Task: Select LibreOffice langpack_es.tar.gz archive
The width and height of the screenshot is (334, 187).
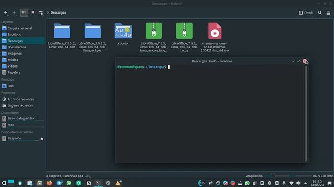Action: tap(153, 37)
